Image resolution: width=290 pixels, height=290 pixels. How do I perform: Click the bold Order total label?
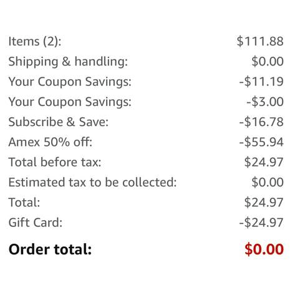point(50,249)
